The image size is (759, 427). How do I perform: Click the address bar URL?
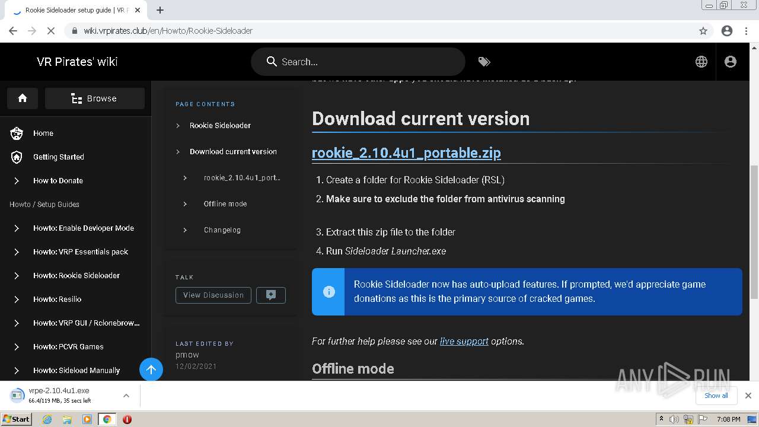pos(168,31)
